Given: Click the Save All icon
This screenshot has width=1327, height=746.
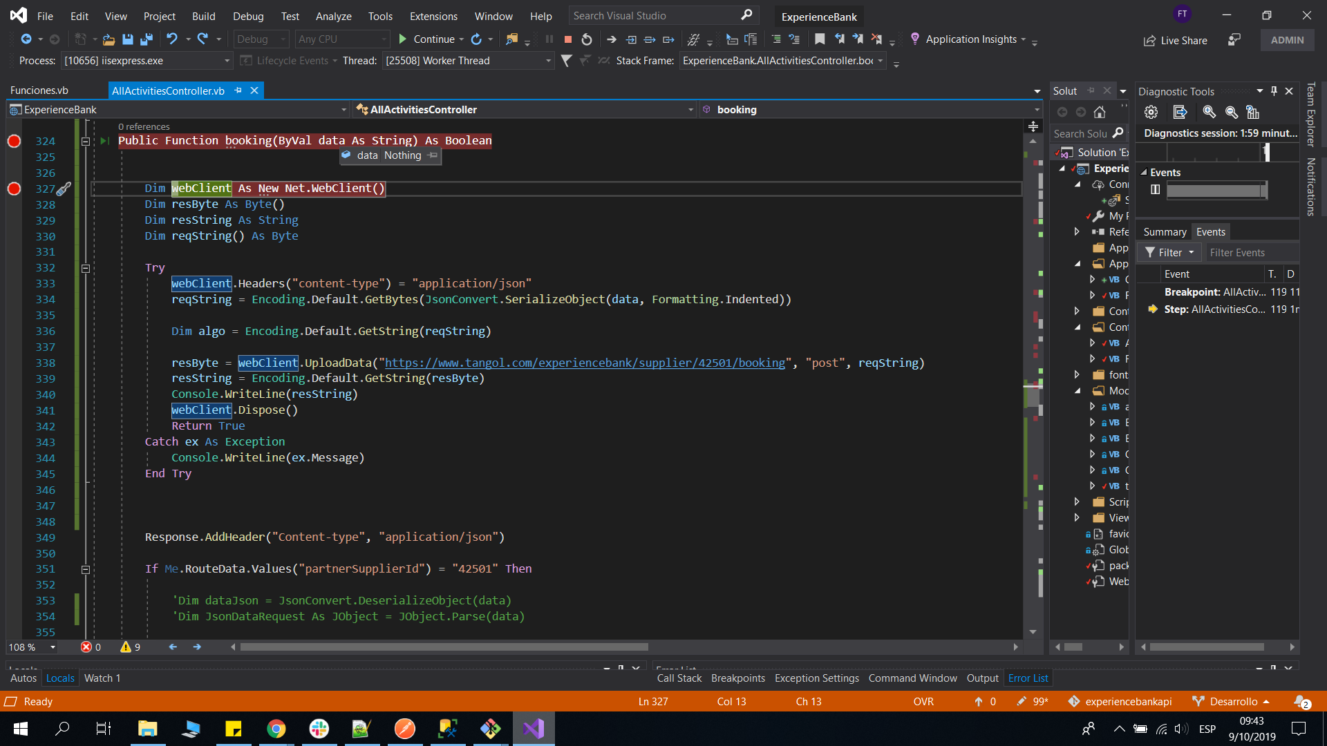Looking at the screenshot, I should (x=146, y=39).
